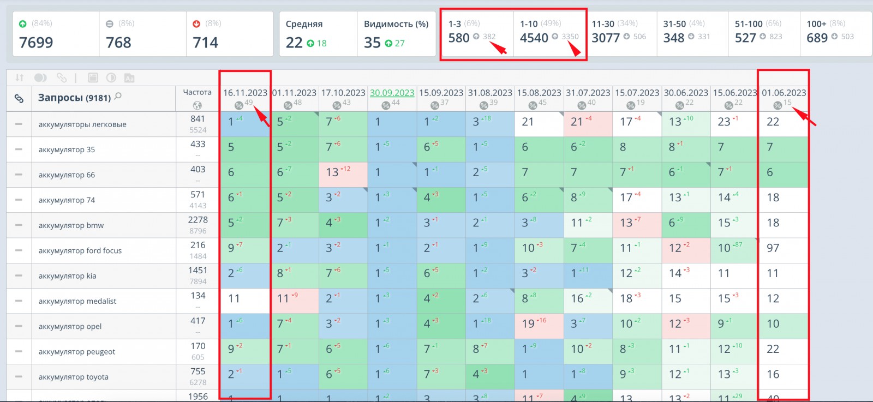
Task: Click the Видимость (%) card
Action: pyautogui.click(x=397, y=34)
